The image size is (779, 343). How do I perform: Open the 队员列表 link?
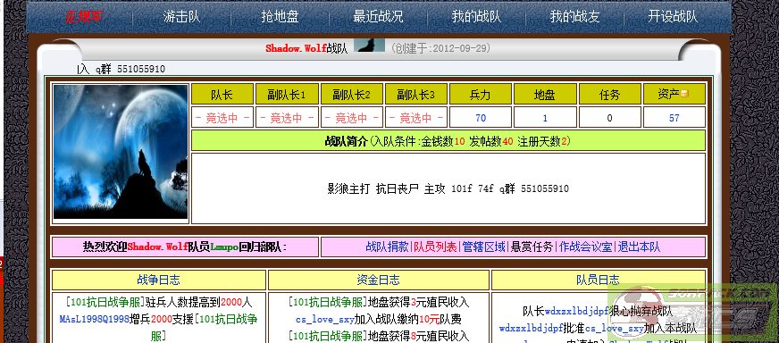click(435, 247)
